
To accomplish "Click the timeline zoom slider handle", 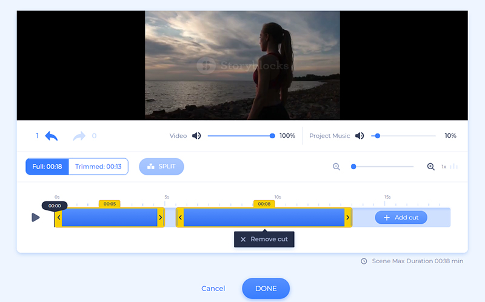I will 353,167.
